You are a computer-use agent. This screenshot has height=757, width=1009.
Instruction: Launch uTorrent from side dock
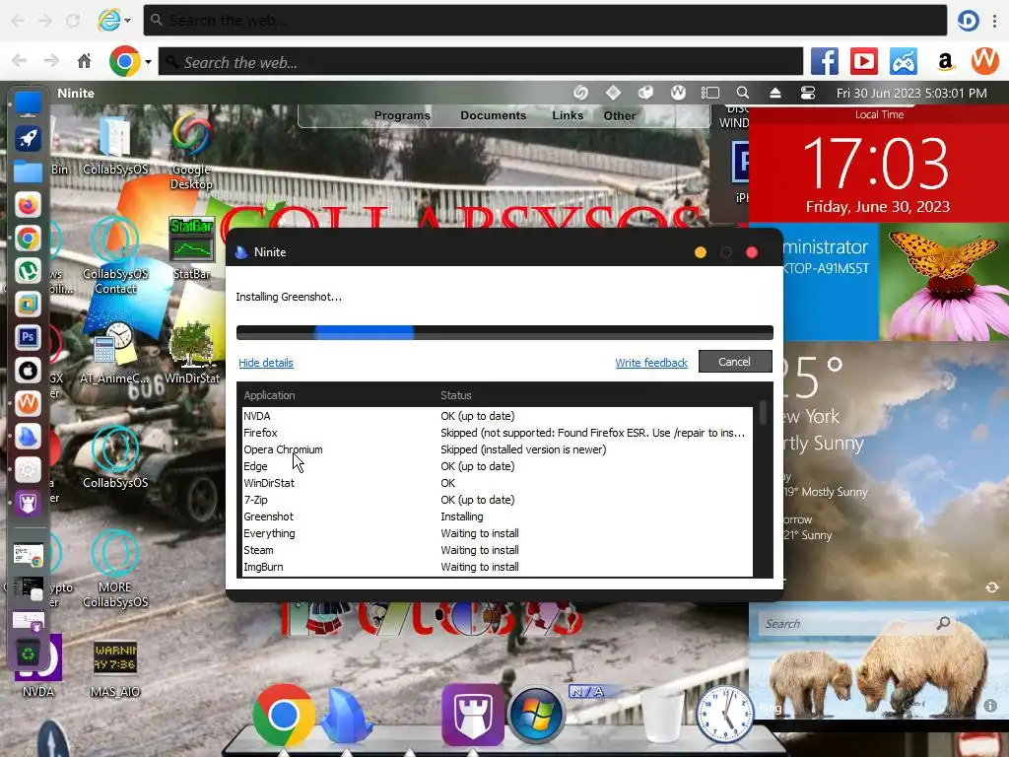pos(28,271)
